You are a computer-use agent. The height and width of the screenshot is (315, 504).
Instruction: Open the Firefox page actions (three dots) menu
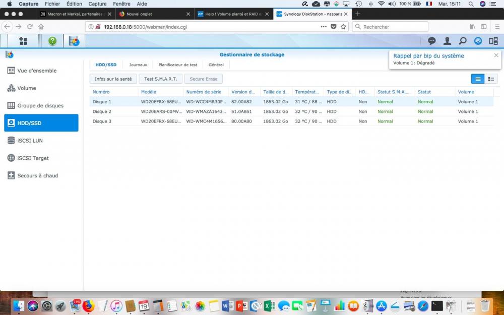tap(323, 26)
